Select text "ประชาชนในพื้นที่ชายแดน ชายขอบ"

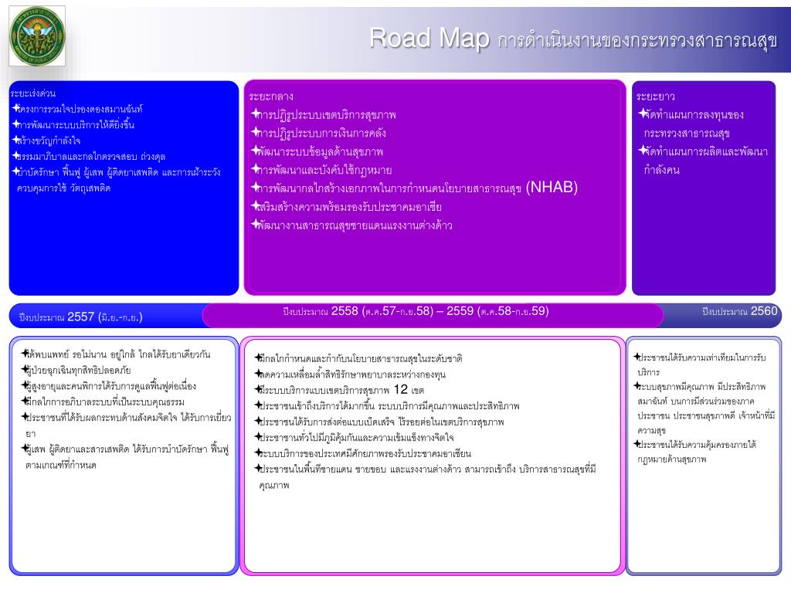[322, 469]
